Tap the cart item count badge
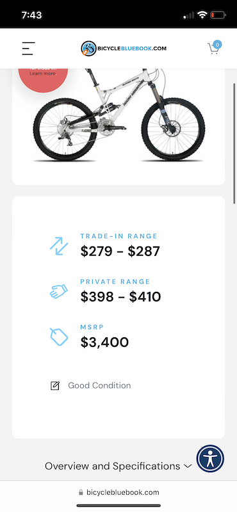The image size is (237, 512). 217,44
